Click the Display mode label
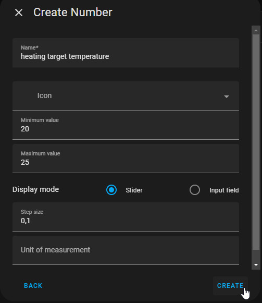The width and height of the screenshot is (262, 303). (x=36, y=189)
